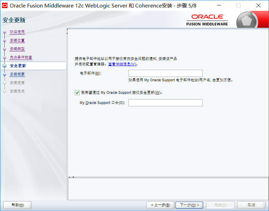Screen dimensions: 269x211
Task: Go to the 先决条件检查 step
Action: [x=21, y=57]
